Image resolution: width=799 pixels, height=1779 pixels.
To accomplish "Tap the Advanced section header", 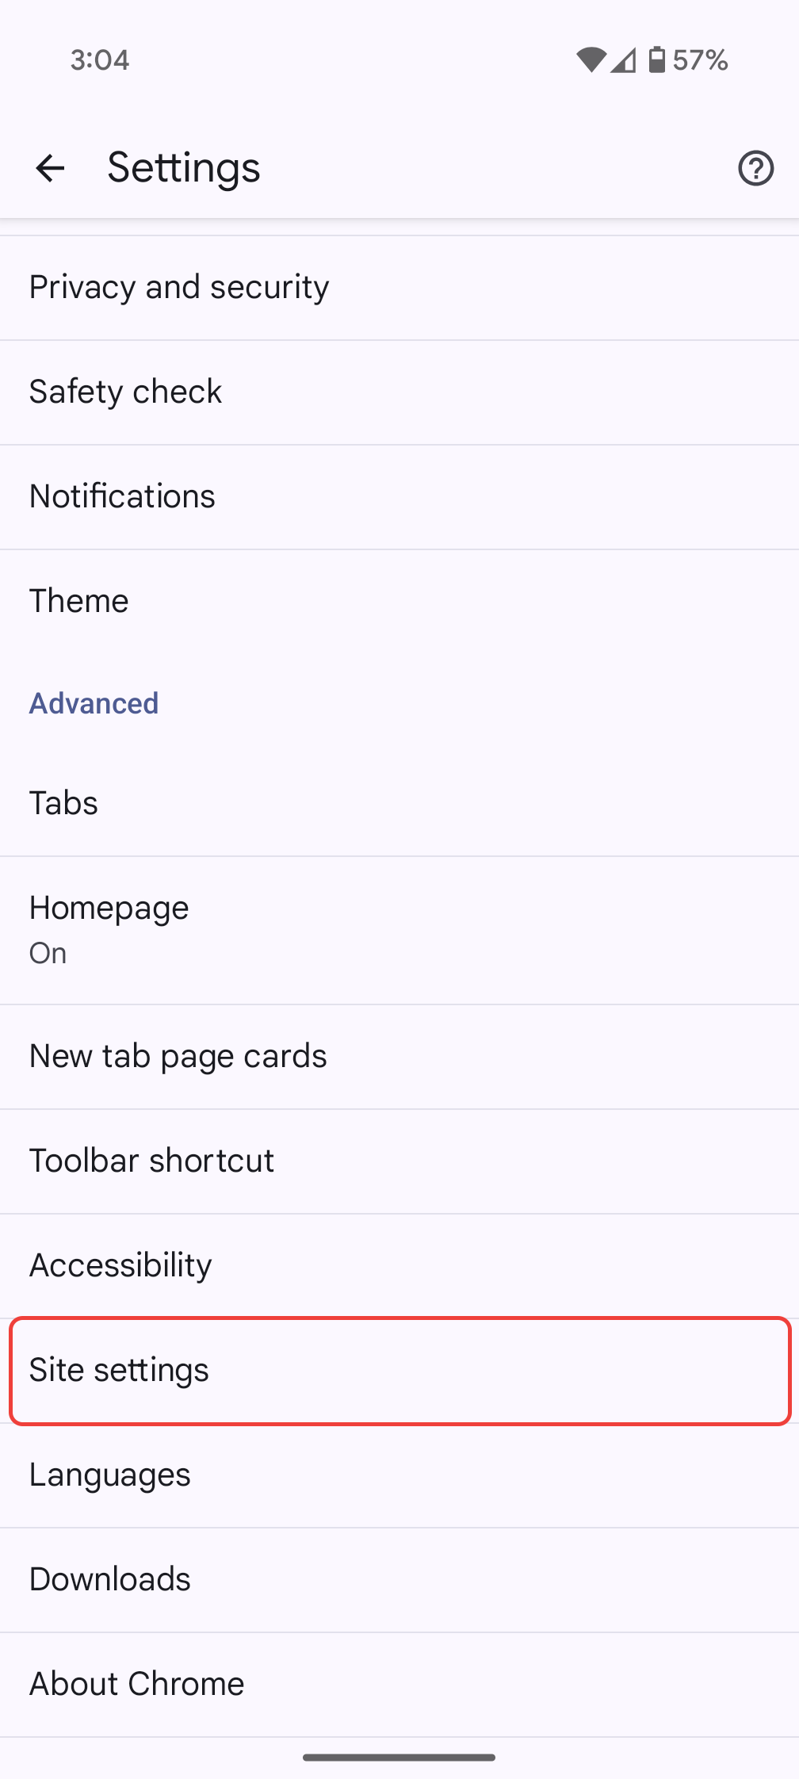I will [94, 703].
